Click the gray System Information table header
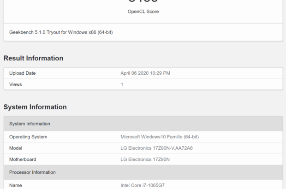 (30, 124)
